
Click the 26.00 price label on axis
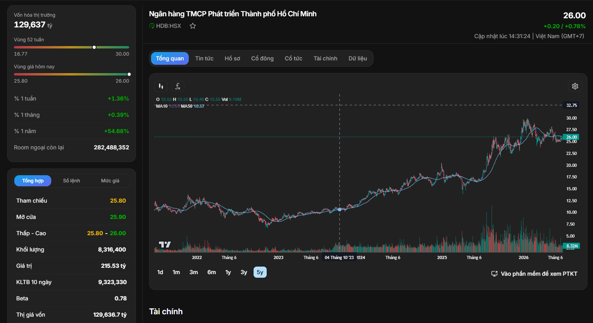(x=572, y=137)
